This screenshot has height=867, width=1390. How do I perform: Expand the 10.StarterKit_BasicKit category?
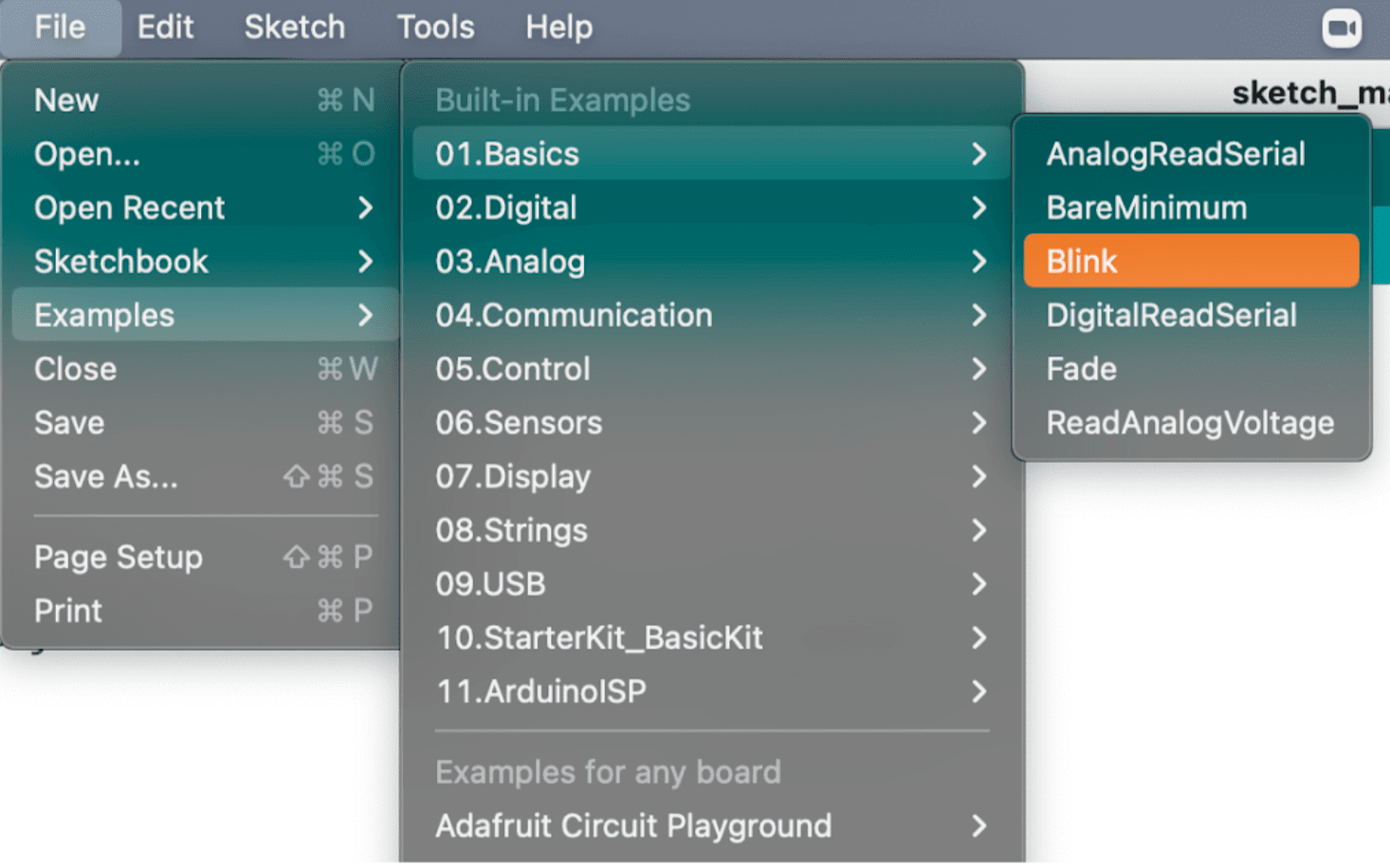(x=711, y=637)
